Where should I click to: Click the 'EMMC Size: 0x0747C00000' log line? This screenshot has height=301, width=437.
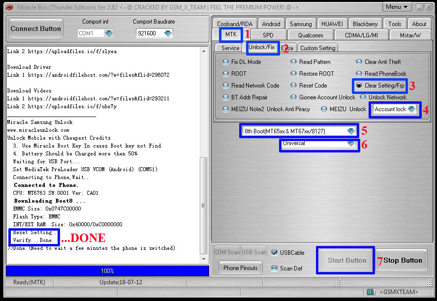[x=47, y=209]
